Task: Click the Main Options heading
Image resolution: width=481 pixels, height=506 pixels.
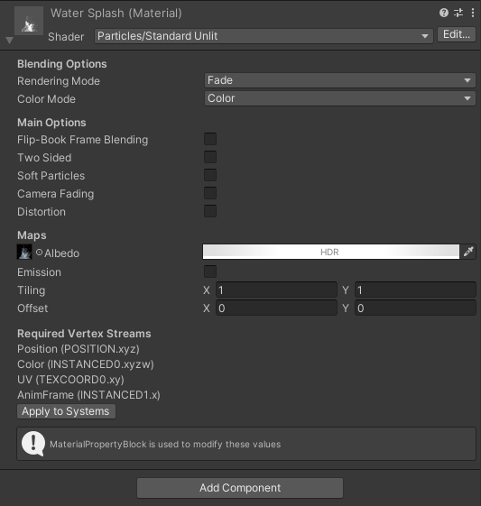Action: (51, 123)
